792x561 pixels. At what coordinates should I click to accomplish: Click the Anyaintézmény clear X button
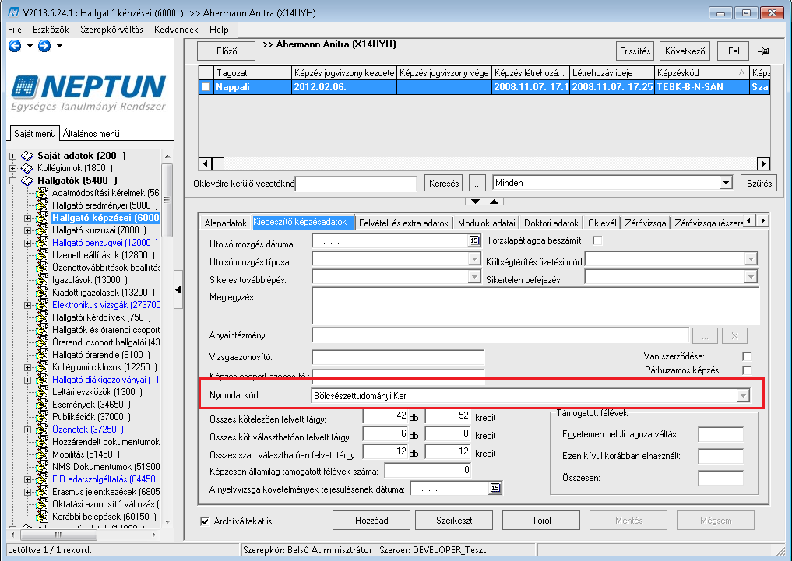734,335
